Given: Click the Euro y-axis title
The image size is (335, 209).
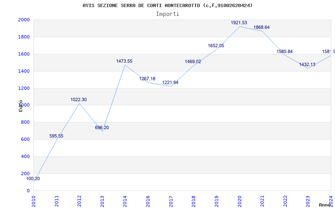Looking at the screenshot, I should tap(21, 106).
